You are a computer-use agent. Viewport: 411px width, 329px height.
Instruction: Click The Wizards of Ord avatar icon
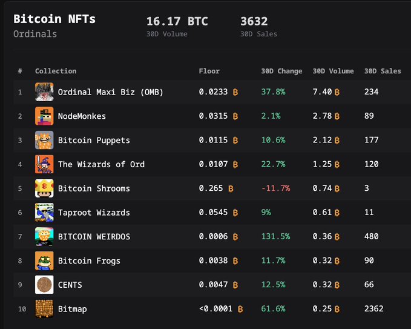(x=44, y=164)
